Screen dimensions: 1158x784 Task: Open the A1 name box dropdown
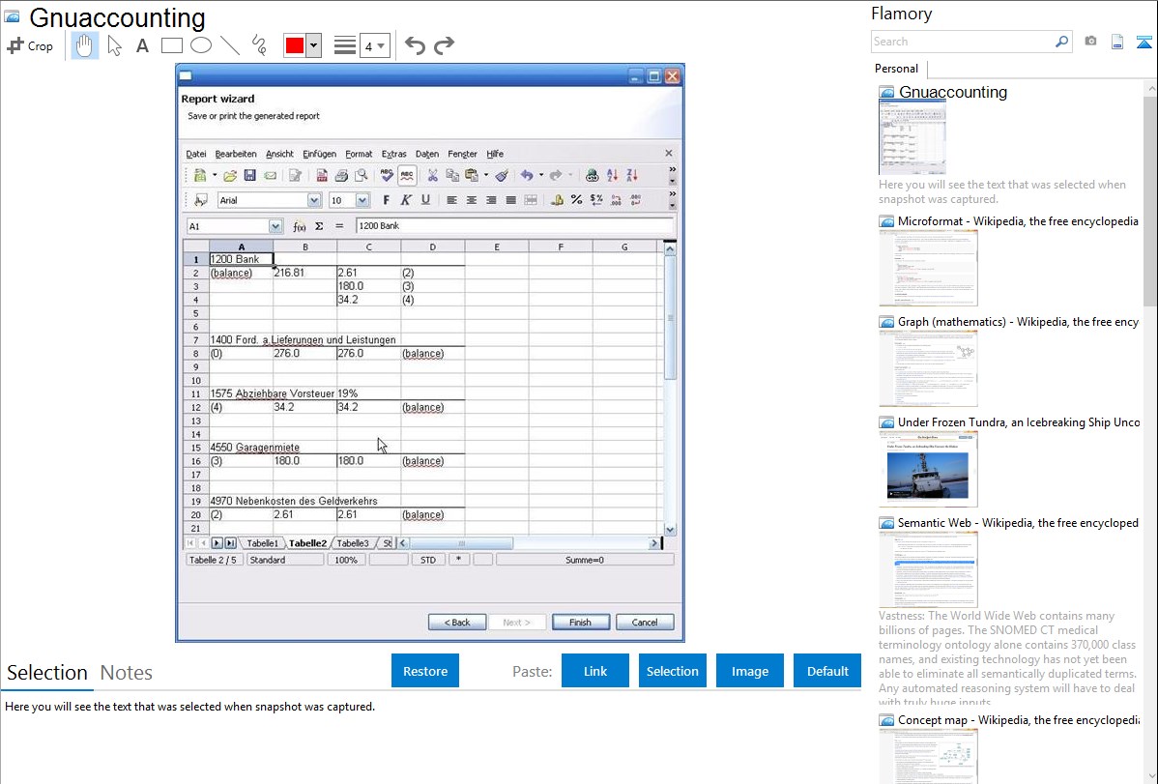point(275,226)
